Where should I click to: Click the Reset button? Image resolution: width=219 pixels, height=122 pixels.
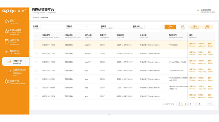click(x=182, y=27)
